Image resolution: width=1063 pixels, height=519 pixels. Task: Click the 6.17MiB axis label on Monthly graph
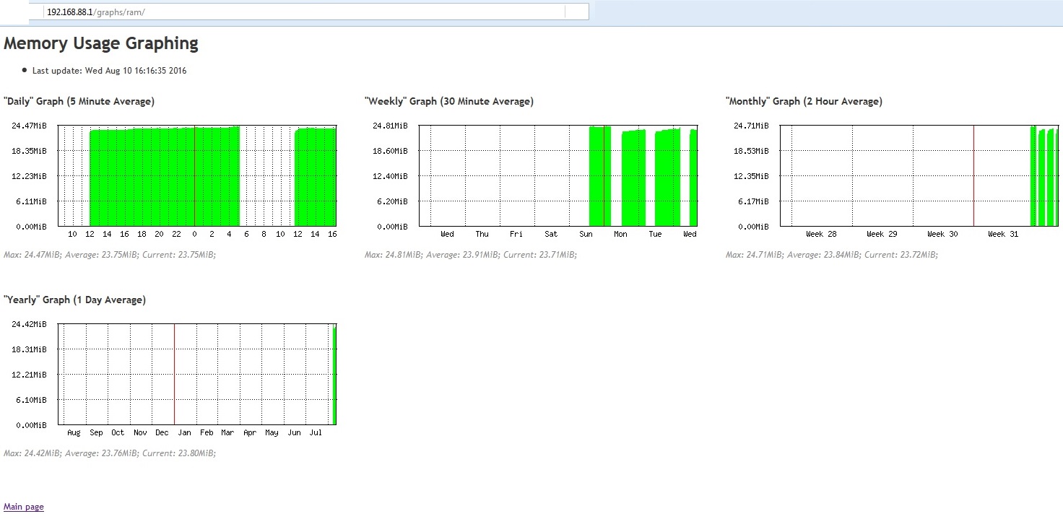[x=753, y=201]
